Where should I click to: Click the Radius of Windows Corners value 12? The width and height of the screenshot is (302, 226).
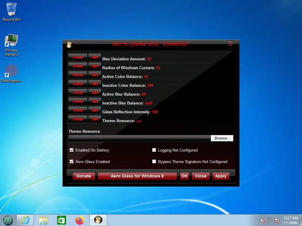coord(158,68)
